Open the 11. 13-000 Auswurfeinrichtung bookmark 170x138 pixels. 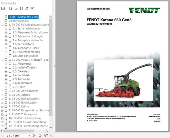pyautogui.click(x=27, y=122)
